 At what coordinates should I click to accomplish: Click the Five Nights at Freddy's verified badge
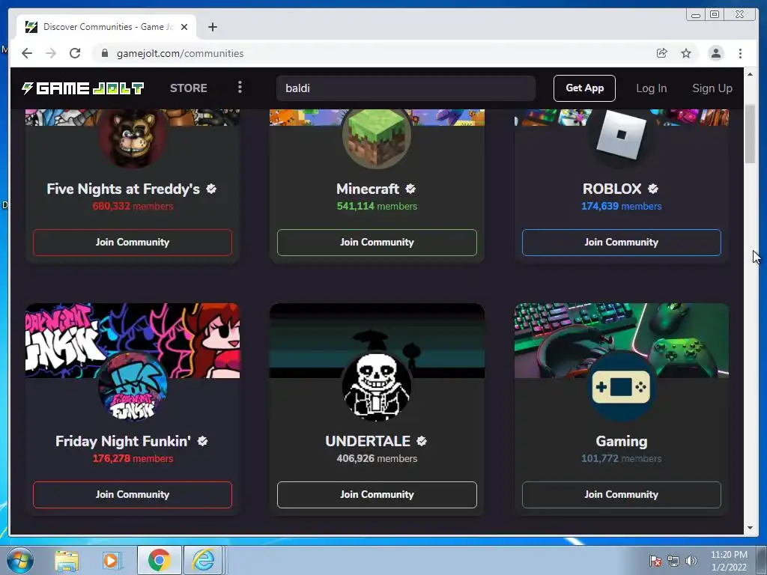pos(211,189)
